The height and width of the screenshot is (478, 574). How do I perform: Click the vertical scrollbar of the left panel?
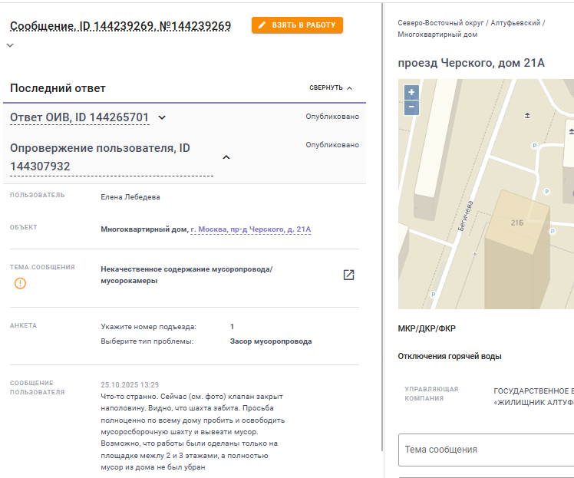click(x=383, y=227)
